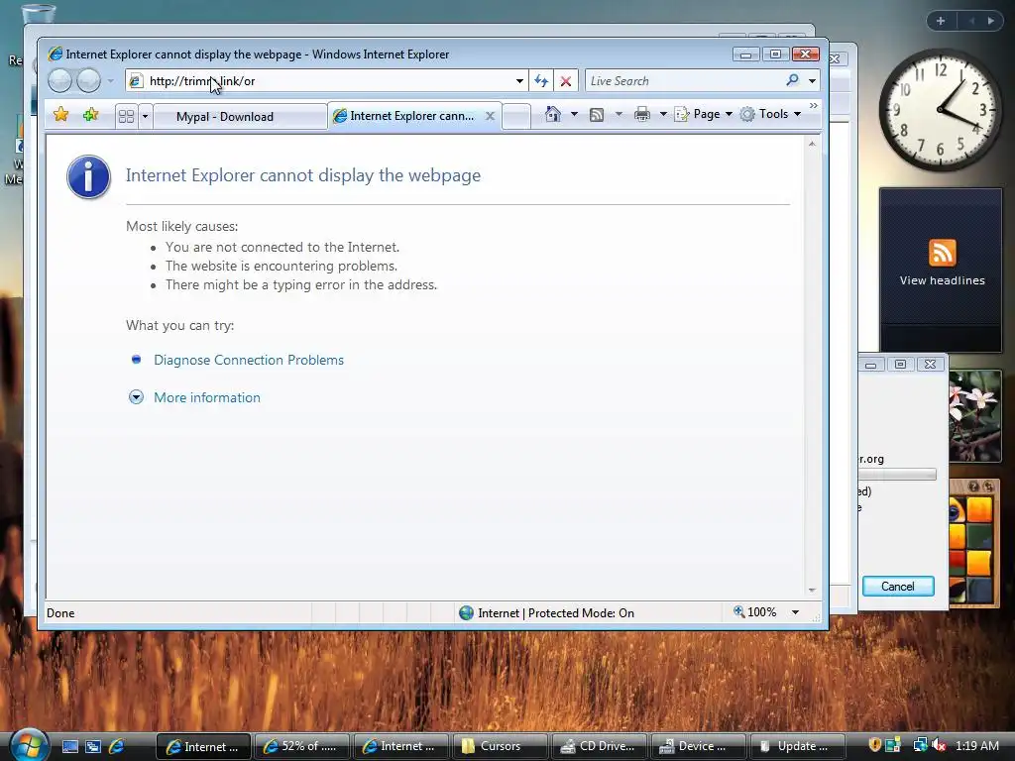
Task: Click the RSS feeds icon in toolbar
Action: [x=597, y=115]
